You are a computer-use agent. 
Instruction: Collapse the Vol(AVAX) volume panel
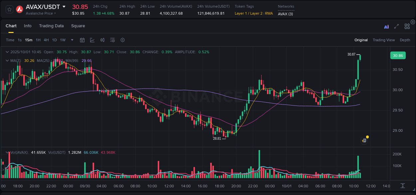(x=7, y=152)
